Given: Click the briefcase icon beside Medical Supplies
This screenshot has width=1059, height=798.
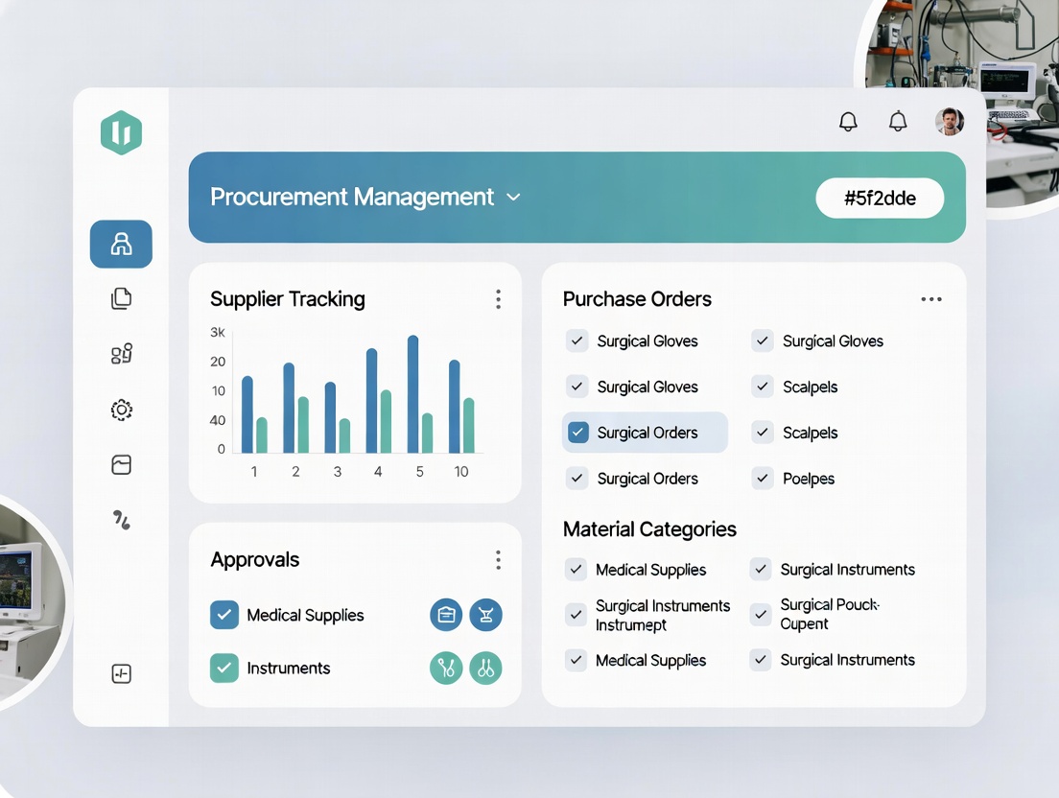Looking at the screenshot, I should pos(446,616).
